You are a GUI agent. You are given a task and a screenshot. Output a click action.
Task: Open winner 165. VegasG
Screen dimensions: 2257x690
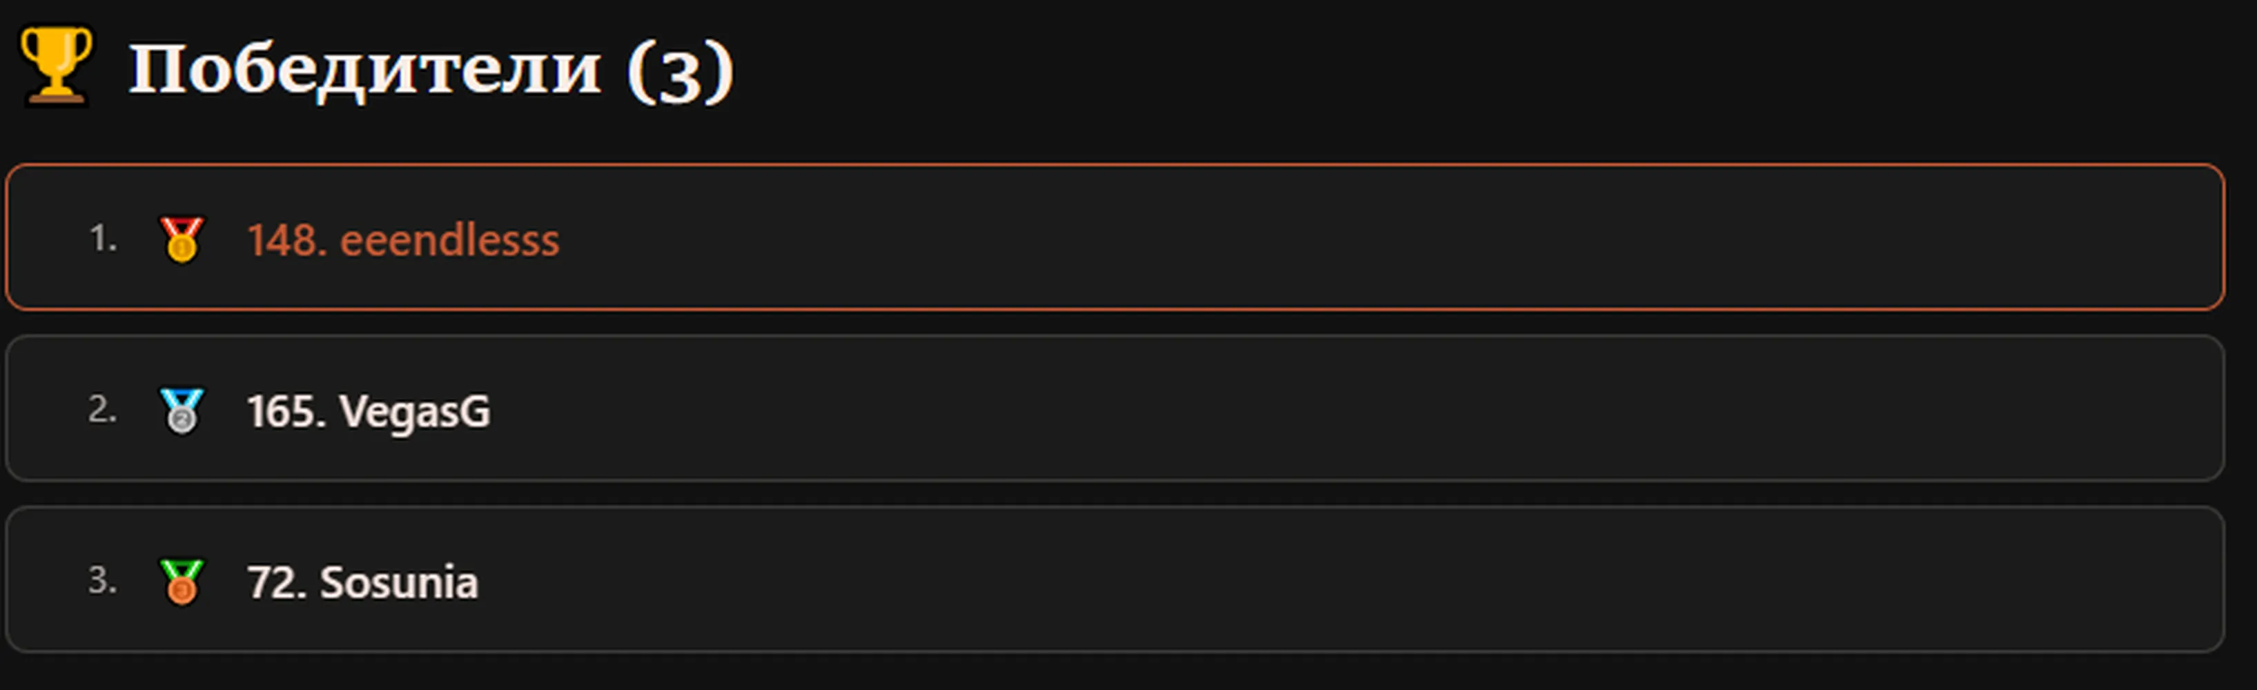pos(368,411)
